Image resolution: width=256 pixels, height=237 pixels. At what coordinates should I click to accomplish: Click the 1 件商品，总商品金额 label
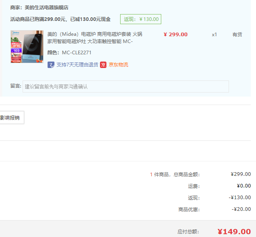[175, 174]
